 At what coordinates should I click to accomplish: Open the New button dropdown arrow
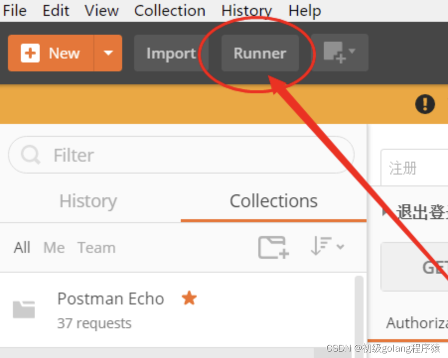coord(108,53)
